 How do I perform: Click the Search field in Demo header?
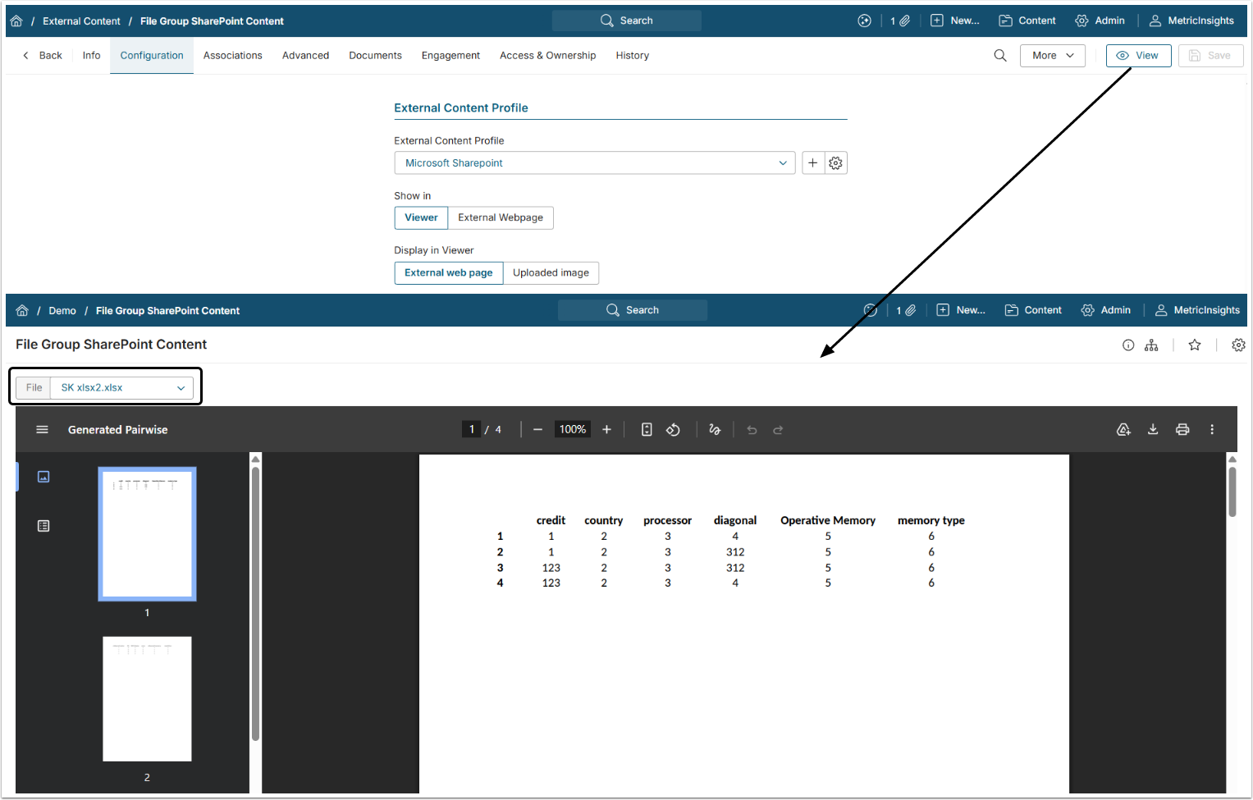(633, 311)
